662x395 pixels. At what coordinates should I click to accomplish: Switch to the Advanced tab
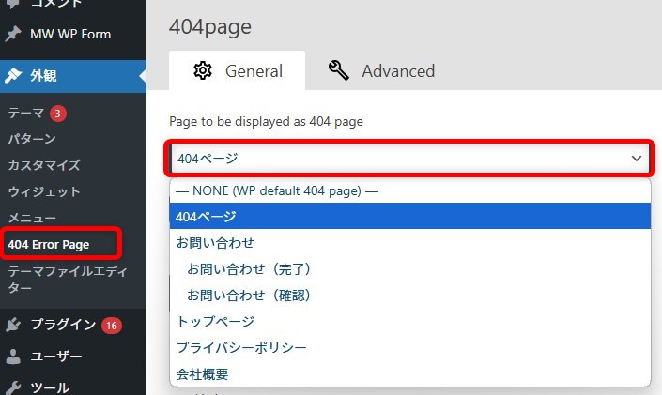(381, 71)
